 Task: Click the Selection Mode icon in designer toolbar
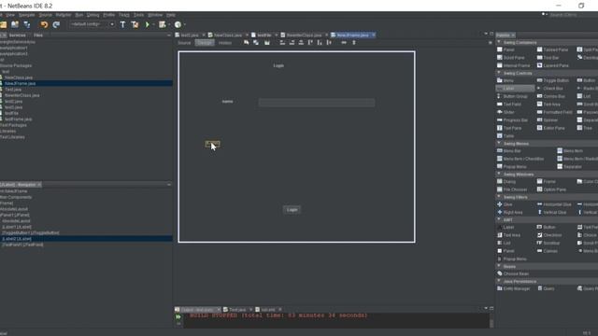pyautogui.click(x=246, y=43)
